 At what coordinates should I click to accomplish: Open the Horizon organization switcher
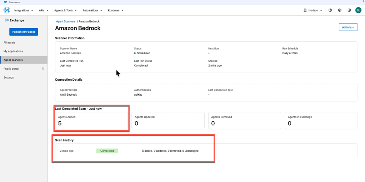(x=312, y=10)
